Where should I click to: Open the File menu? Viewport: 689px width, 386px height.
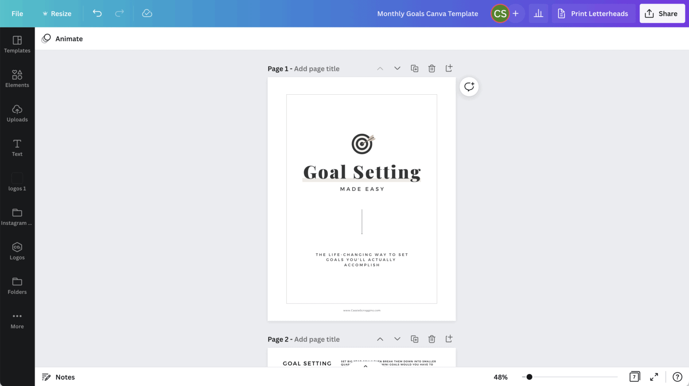[17, 13]
